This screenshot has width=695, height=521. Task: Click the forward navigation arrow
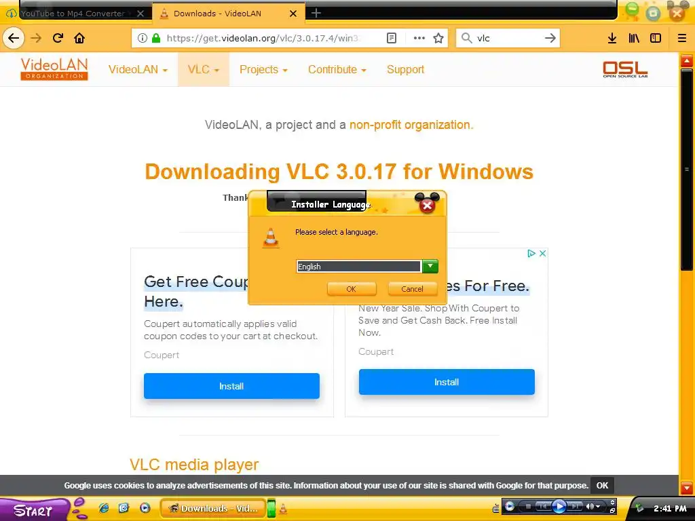tap(36, 38)
